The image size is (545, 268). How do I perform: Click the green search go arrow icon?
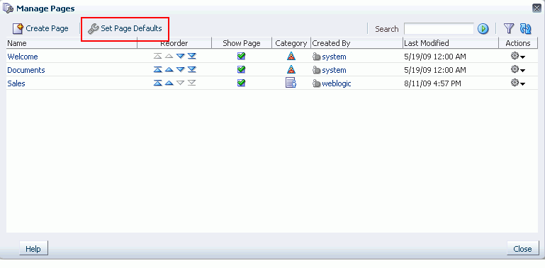(483, 29)
